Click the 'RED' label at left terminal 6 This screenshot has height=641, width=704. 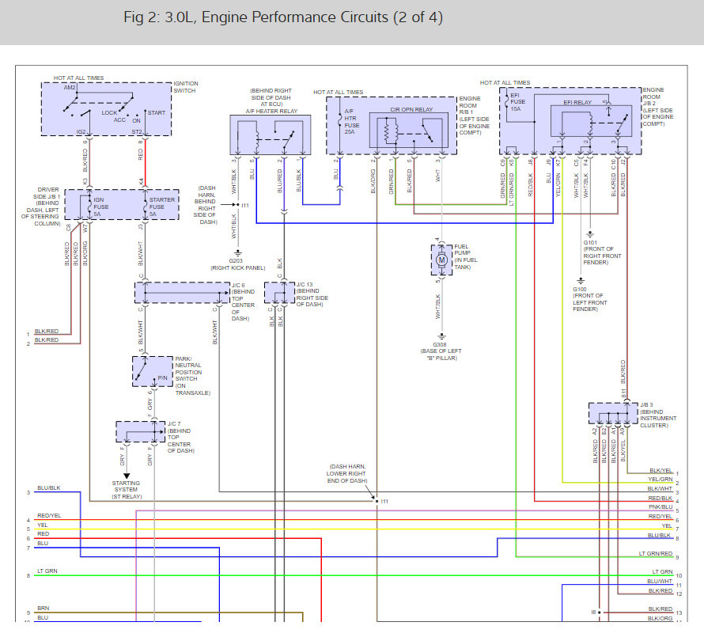click(43, 534)
